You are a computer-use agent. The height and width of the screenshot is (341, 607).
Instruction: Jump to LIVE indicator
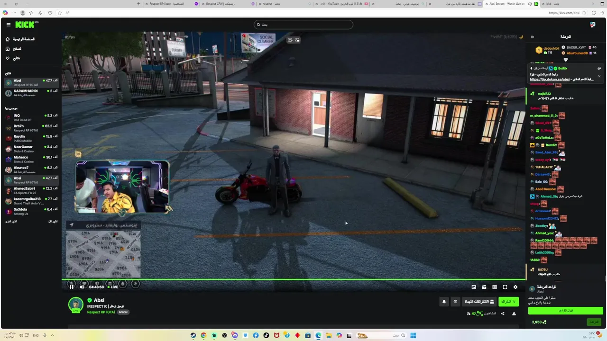pos(113,287)
